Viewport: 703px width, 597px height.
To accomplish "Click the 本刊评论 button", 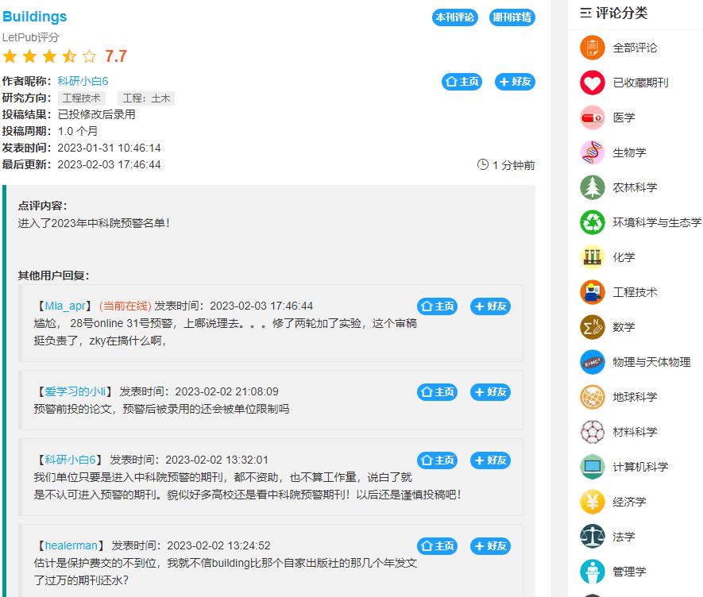I will 454,17.
